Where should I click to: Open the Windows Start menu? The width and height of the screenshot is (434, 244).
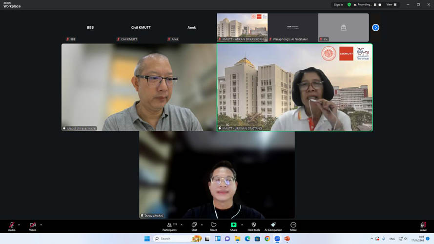(147, 239)
